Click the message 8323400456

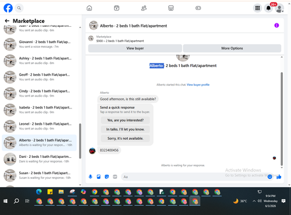tap(109, 150)
